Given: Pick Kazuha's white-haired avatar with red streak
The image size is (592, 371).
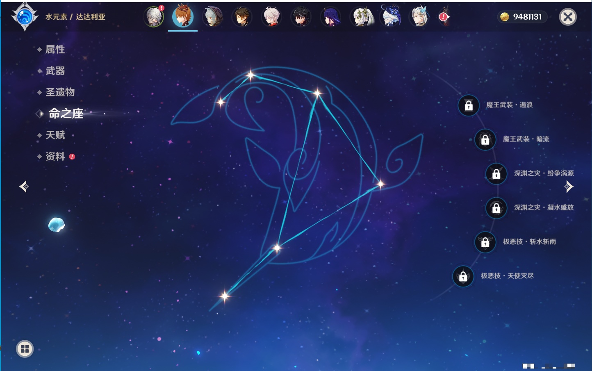Looking at the screenshot, I should point(271,17).
